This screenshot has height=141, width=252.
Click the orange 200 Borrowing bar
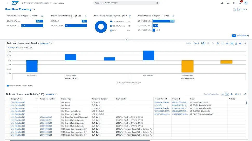187,66
